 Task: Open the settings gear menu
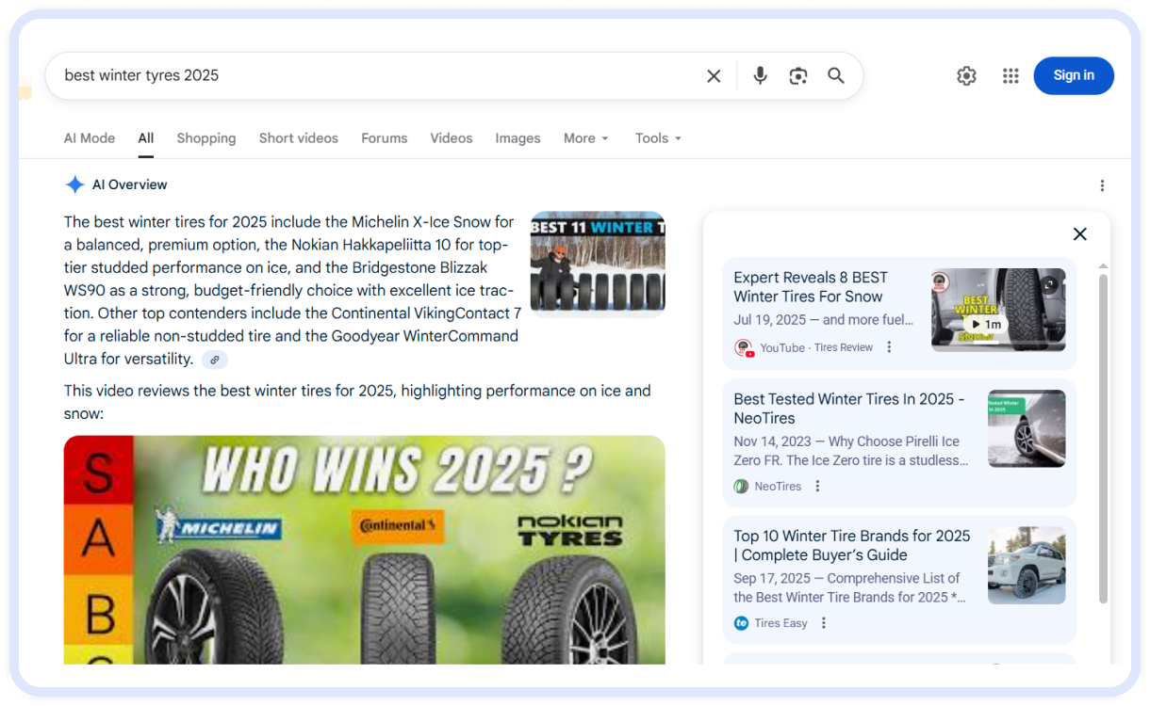point(966,76)
